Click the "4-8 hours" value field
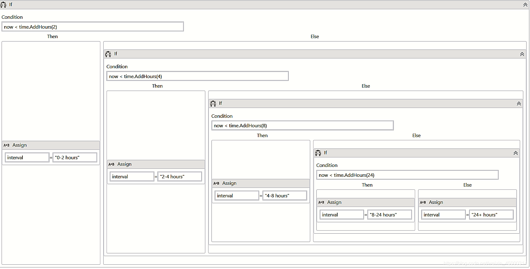 click(x=285, y=196)
